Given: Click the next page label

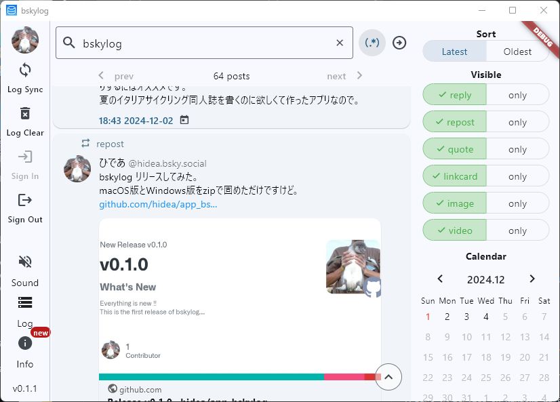Looking at the screenshot, I should click(x=336, y=76).
